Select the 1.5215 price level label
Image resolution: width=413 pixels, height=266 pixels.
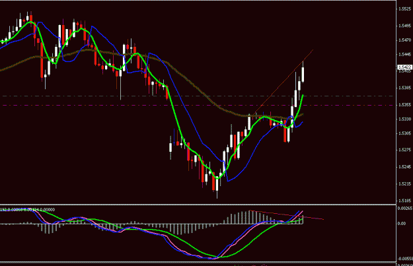pyautogui.click(x=405, y=184)
